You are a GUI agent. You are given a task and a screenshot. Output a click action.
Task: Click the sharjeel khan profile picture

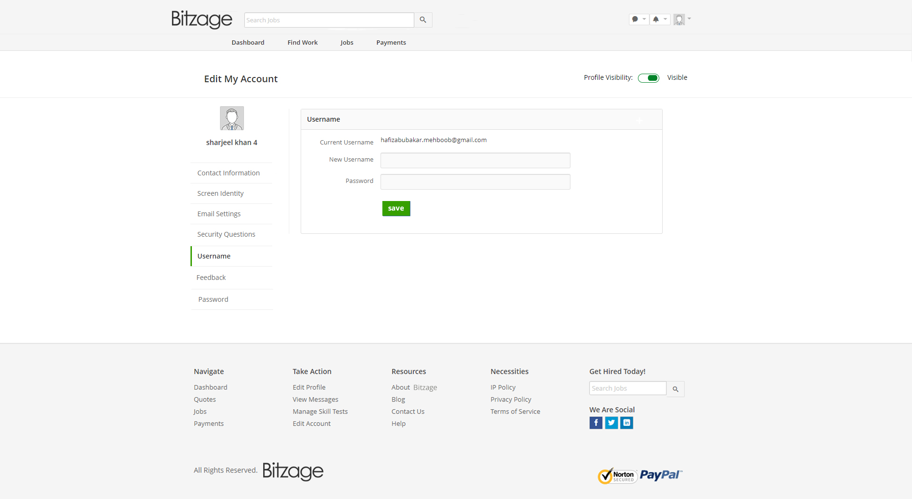232,118
